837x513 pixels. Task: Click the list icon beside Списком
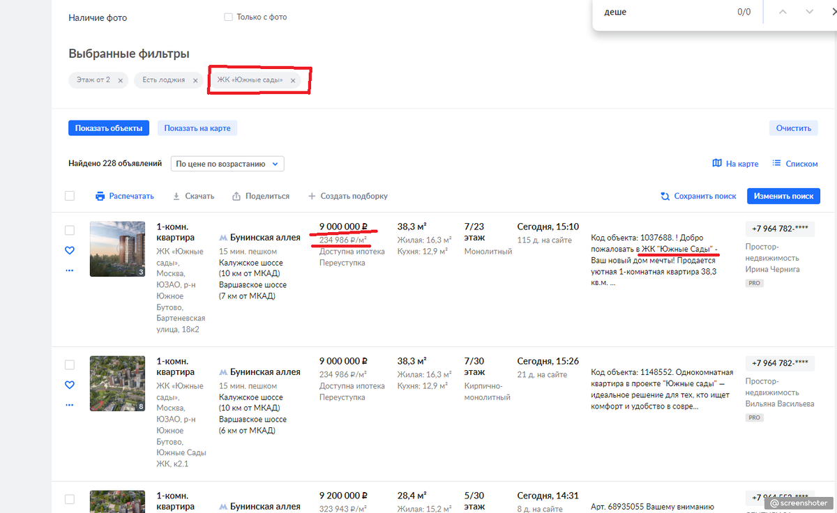pos(776,164)
